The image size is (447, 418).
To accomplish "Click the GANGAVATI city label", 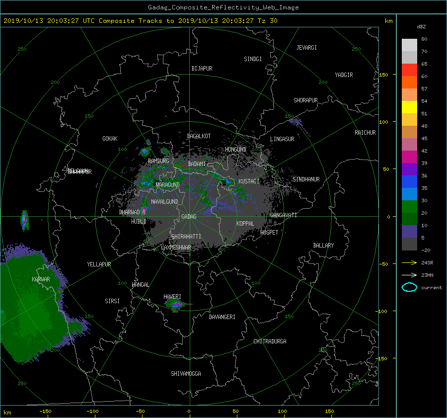I will click(284, 215).
